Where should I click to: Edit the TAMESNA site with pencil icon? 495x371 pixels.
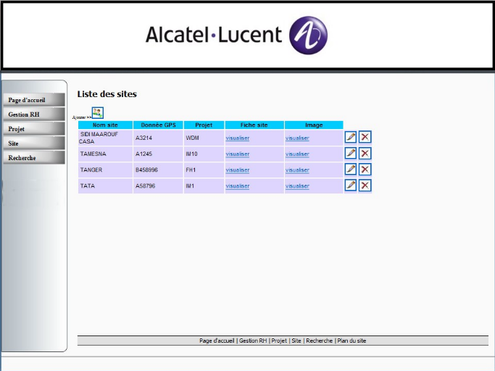pyautogui.click(x=351, y=154)
